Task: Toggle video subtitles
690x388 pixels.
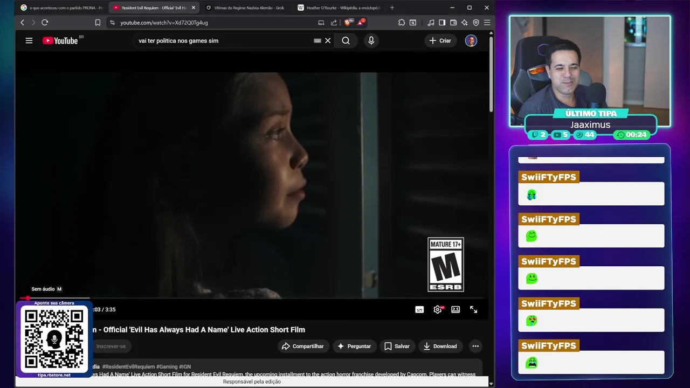Action: 419,309
